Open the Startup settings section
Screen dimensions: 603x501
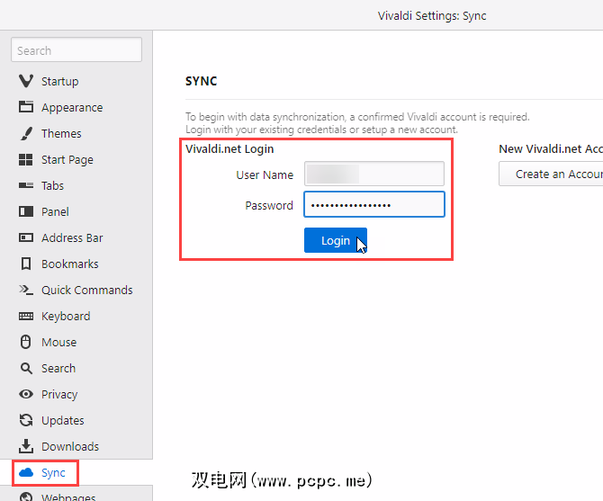click(x=60, y=82)
